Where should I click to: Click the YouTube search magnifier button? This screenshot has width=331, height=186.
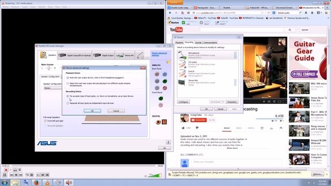[290, 30]
